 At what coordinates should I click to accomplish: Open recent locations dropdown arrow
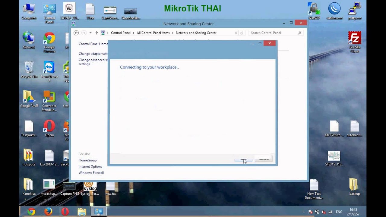click(x=90, y=33)
